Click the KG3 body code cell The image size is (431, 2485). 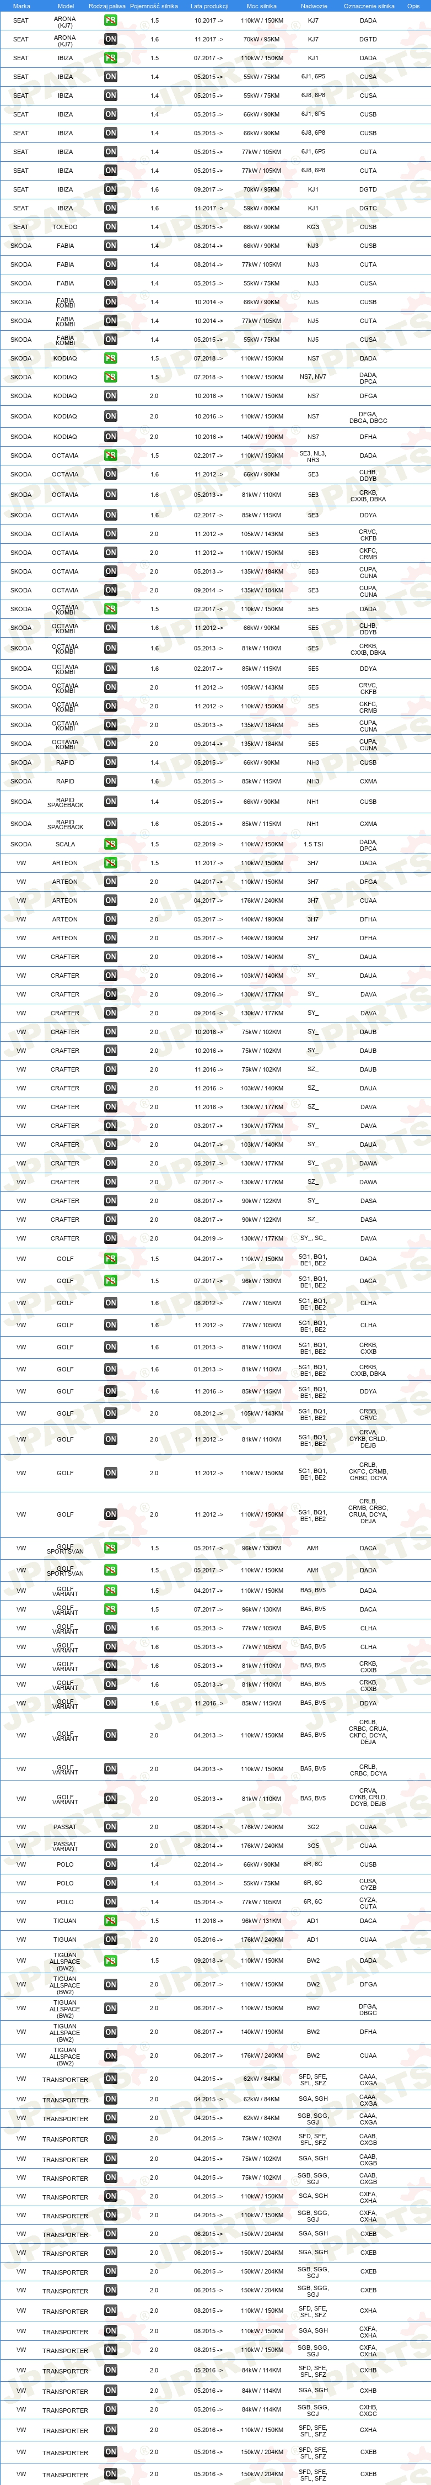(x=313, y=227)
